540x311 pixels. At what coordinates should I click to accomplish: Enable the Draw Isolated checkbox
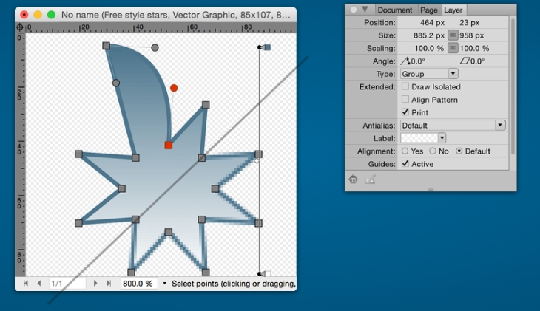(405, 86)
